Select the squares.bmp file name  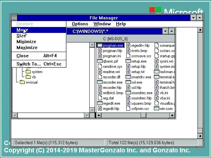[141, 103]
